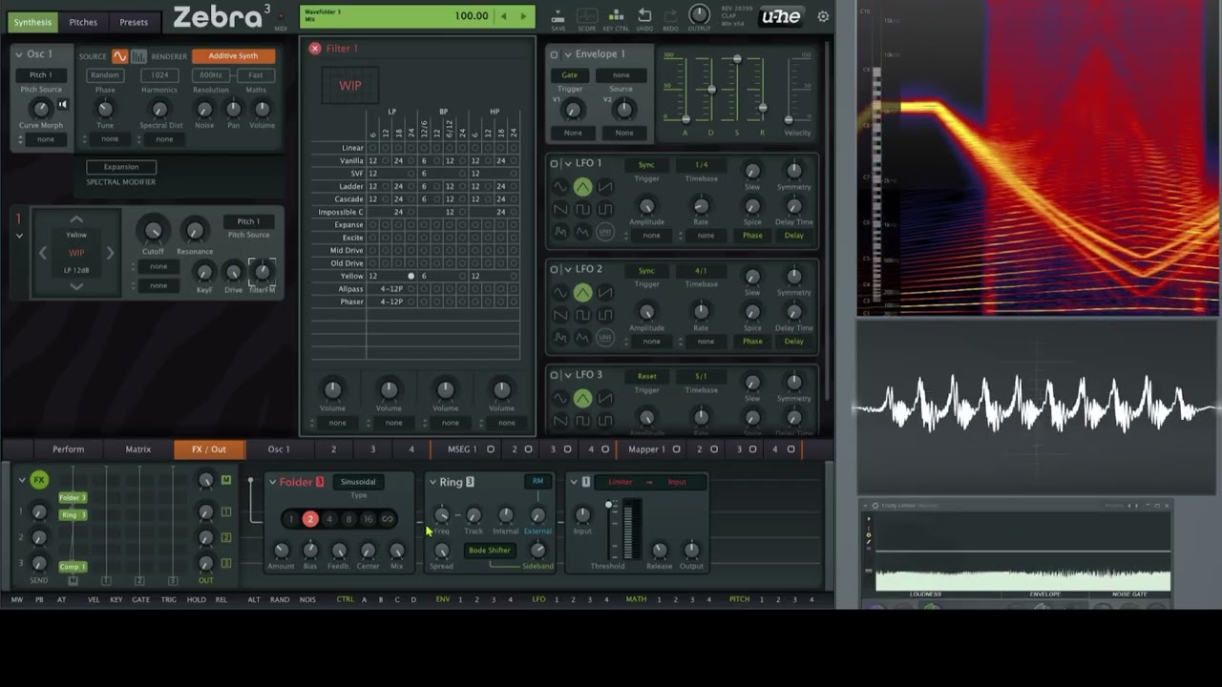Select next preset with the right arrow

[x=523, y=16]
